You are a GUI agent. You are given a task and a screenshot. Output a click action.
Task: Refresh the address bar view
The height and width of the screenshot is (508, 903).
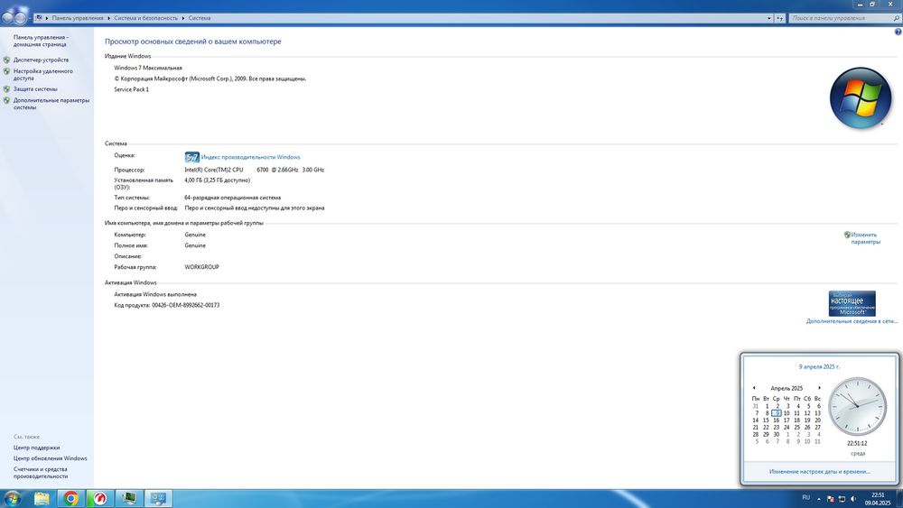click(x=780, y=18)
